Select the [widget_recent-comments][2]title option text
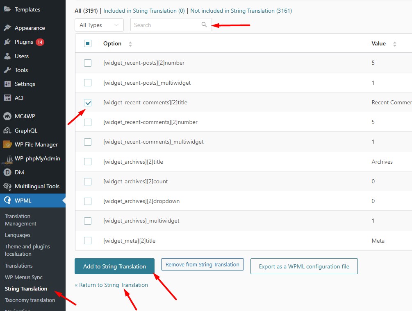This screenshot has height=311, width=412. 145,103
